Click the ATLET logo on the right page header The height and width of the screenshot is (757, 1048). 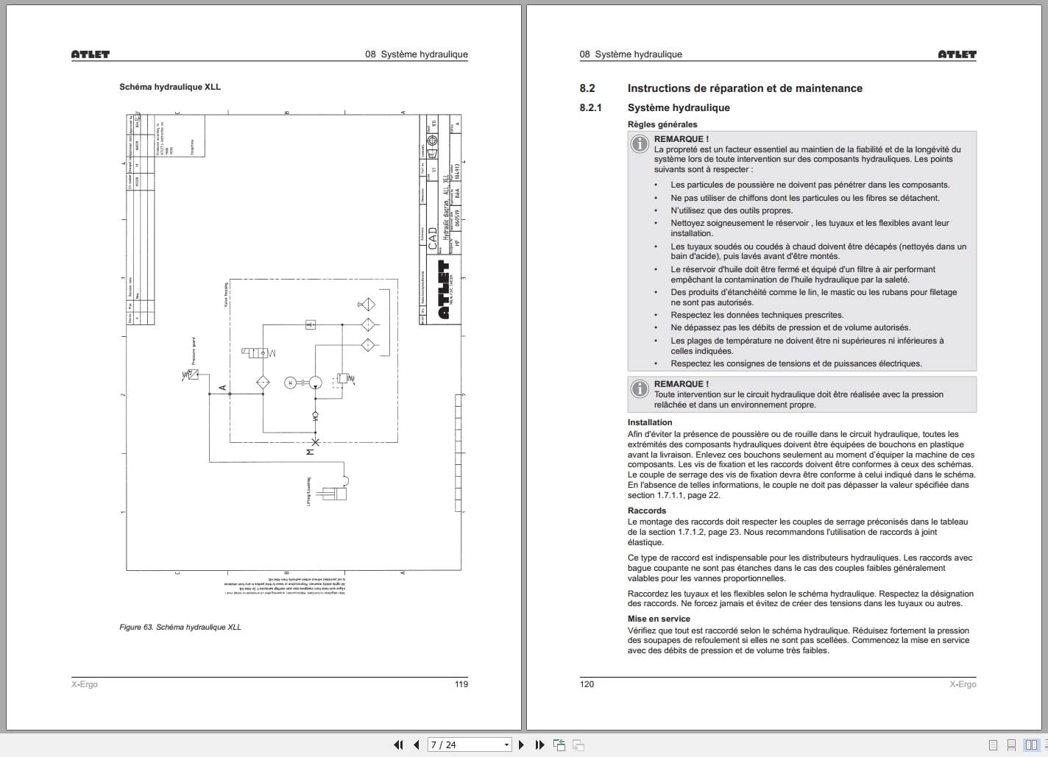pos(957,54)
